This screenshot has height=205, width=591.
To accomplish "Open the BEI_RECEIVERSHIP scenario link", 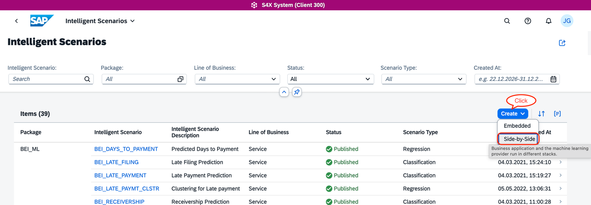I will coord(119,202).
